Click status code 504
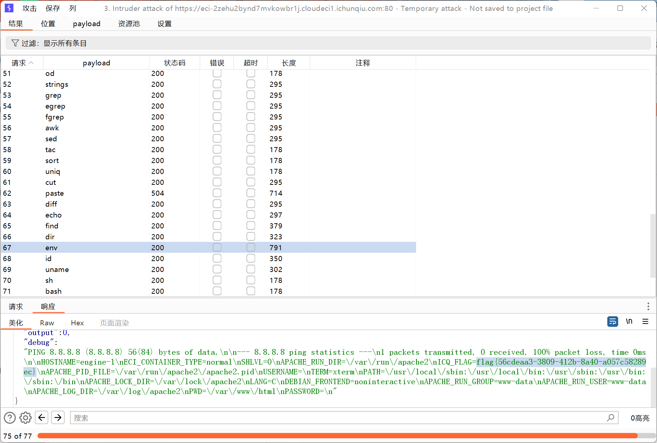Viewport: 657px width, 443px height. pos(158,193)
